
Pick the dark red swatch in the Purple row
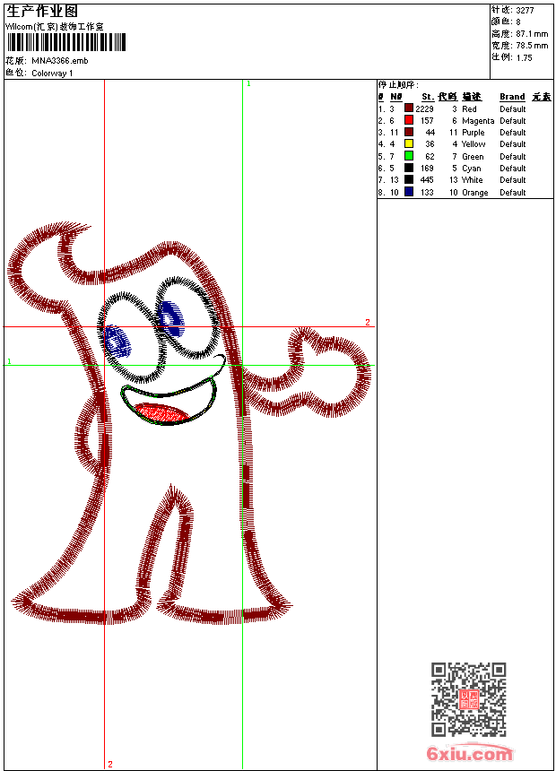[409, 132]
